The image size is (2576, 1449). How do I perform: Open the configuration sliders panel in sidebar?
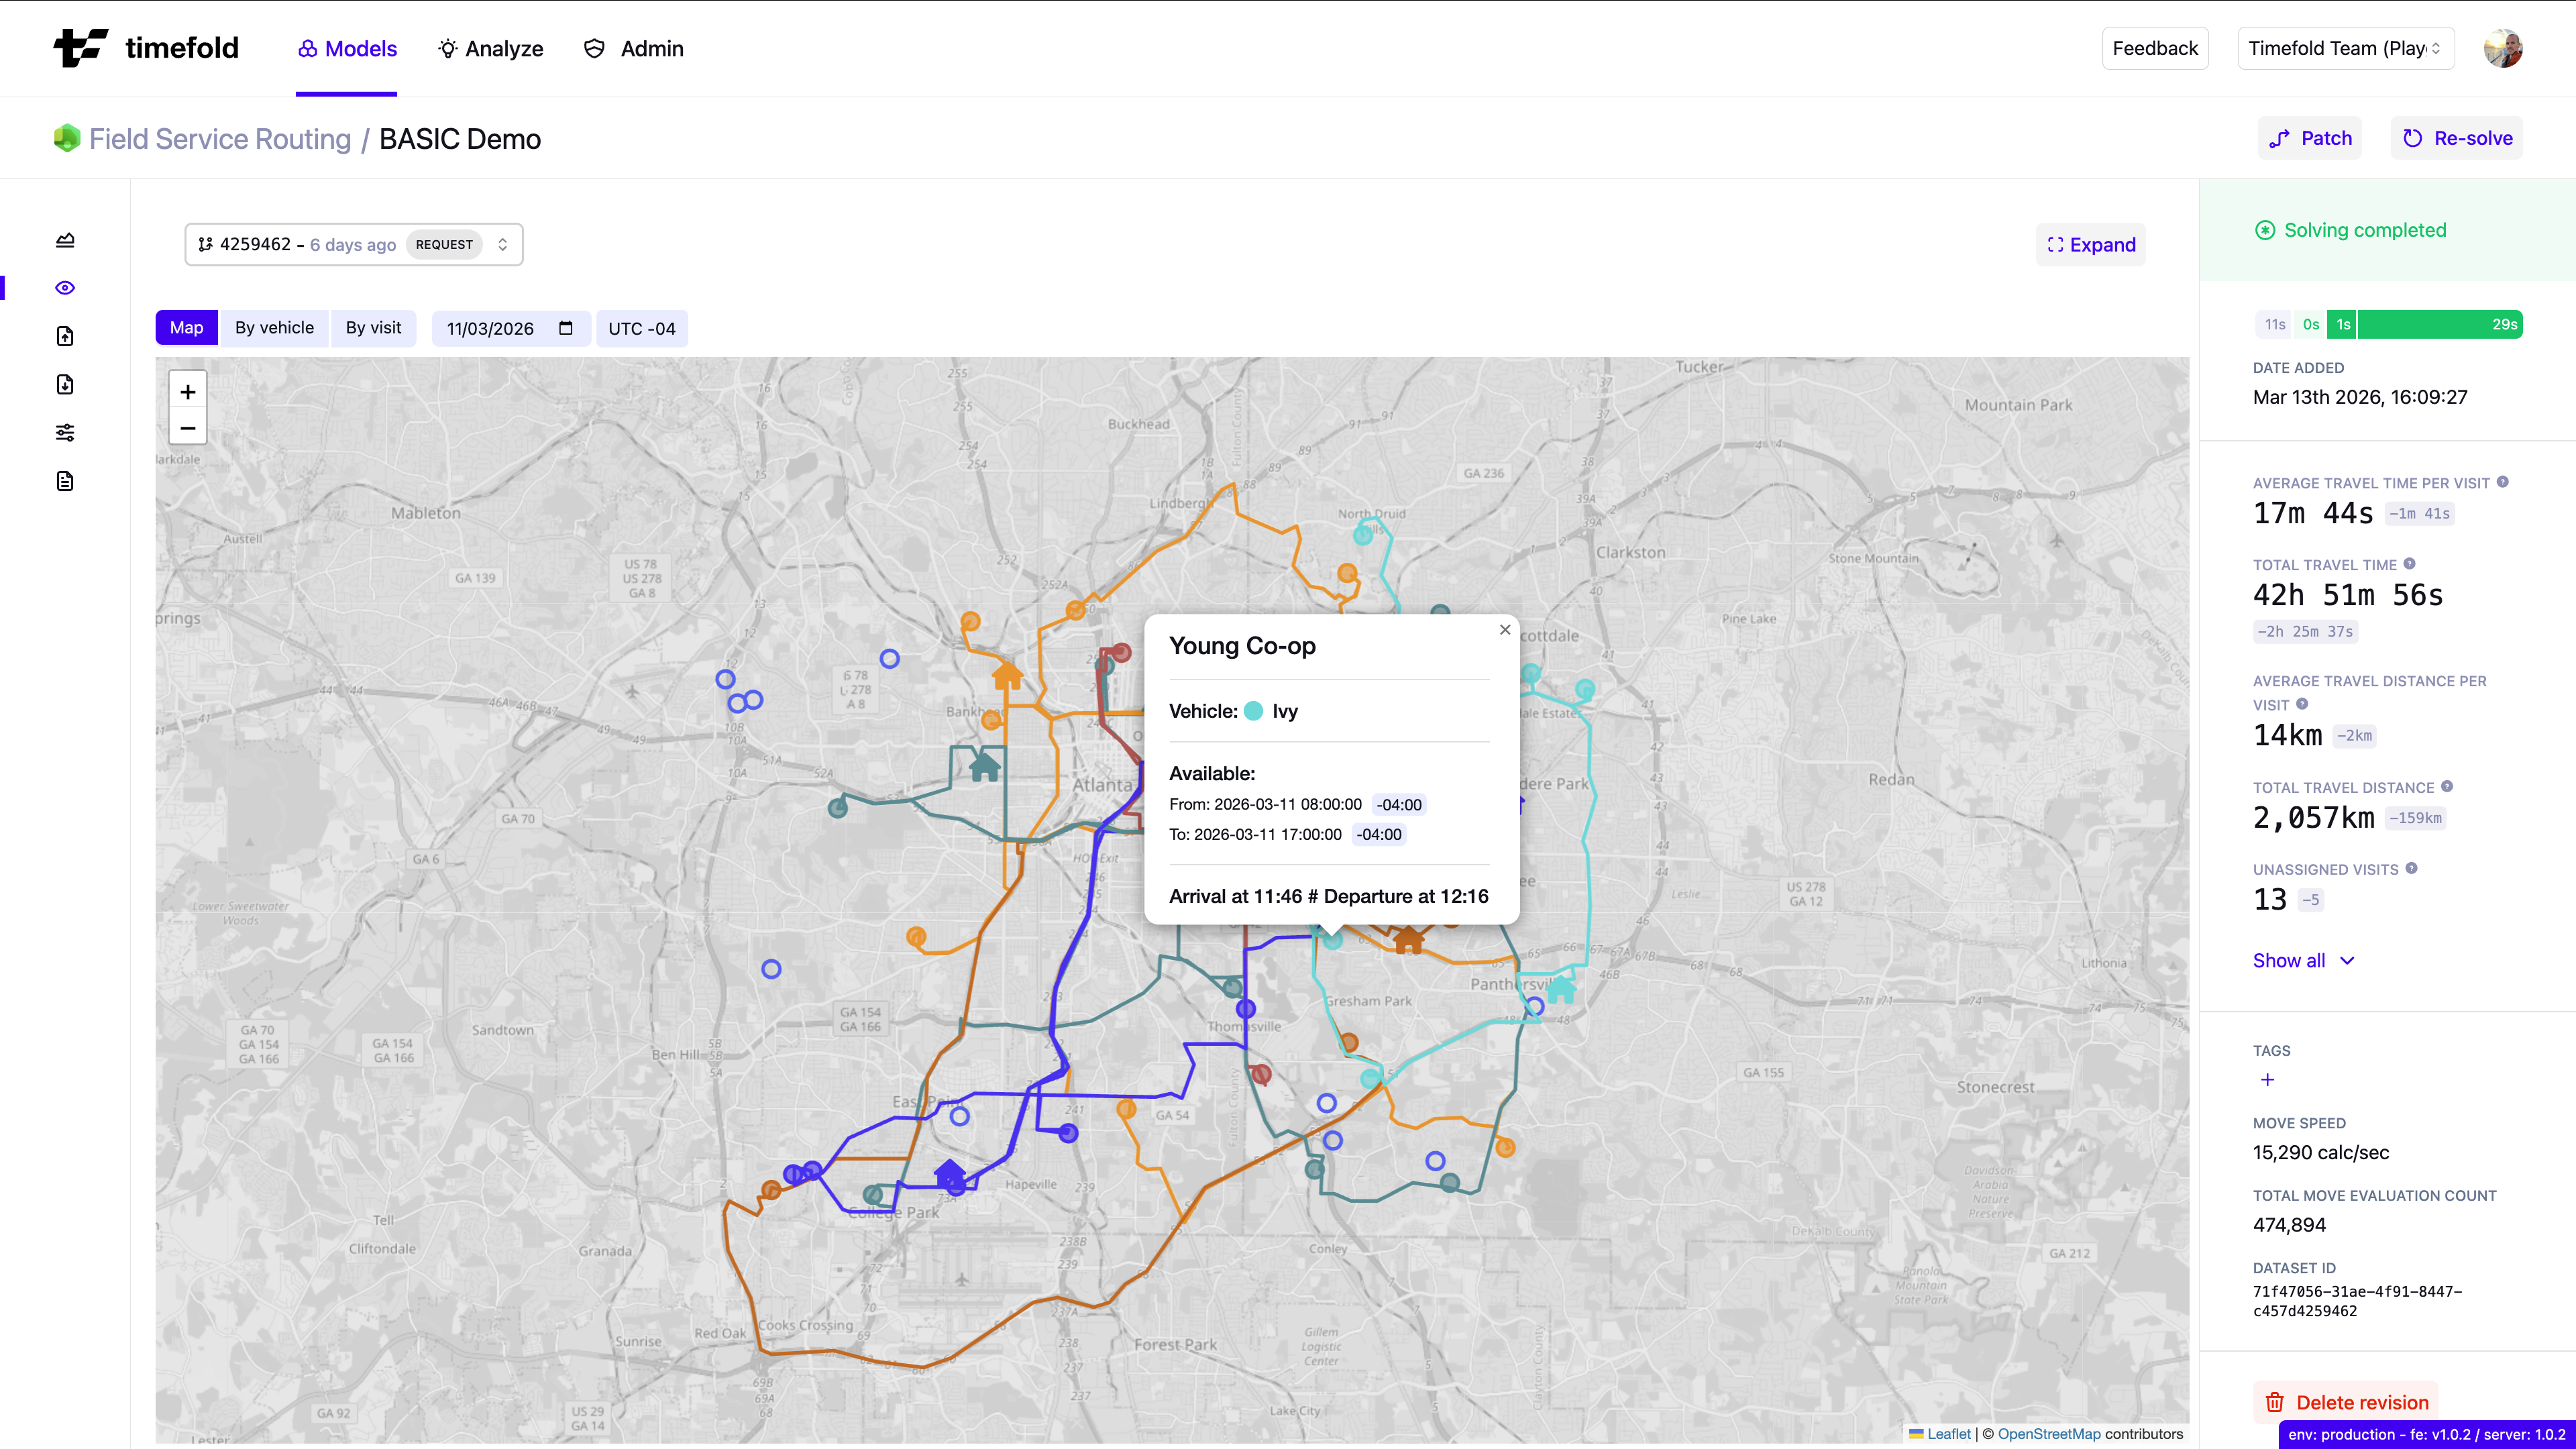pyautogui.click(x=64, y=432)
